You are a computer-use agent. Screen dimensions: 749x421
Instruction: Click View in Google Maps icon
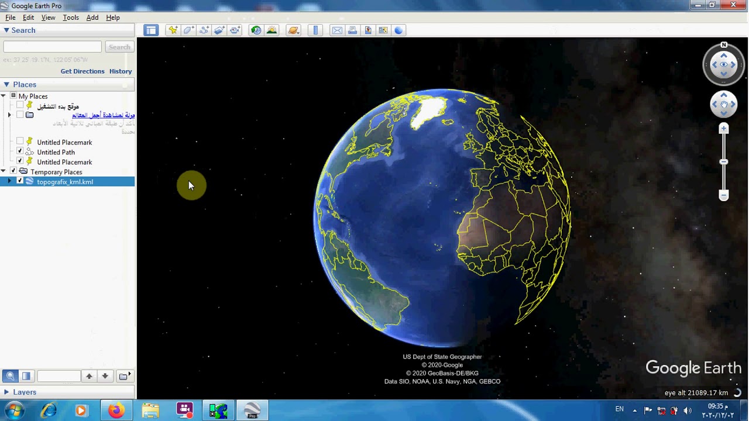point(383,30)
